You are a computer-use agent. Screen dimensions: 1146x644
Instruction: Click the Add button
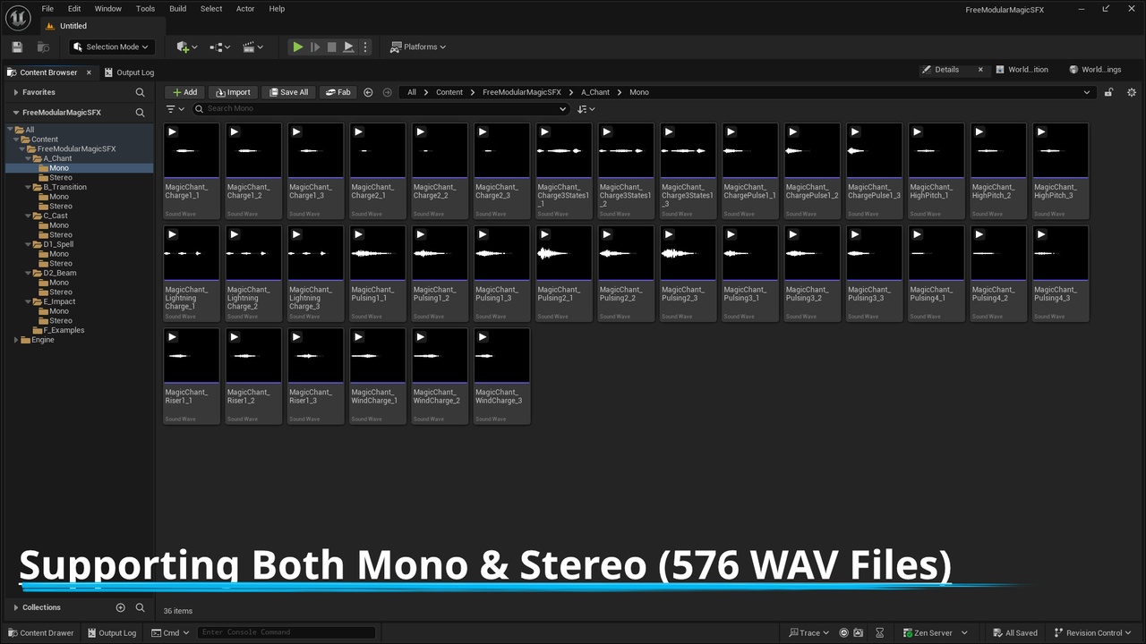184,92
